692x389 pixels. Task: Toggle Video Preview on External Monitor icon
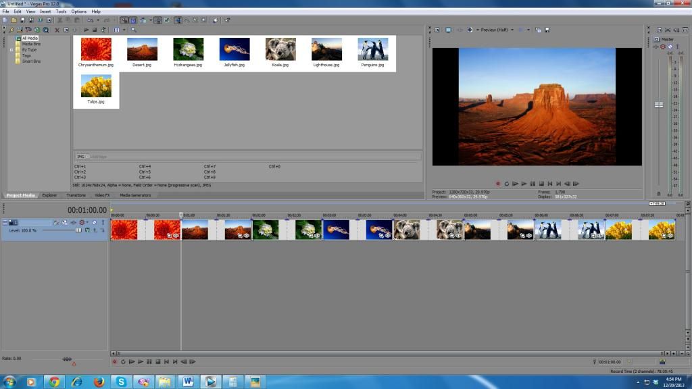(x=449, y=30)
